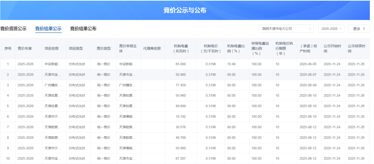Click the 78.49 机制电量比例 cell
The width and height of the screenshot is (374, 164).
(x=231, y=64)
